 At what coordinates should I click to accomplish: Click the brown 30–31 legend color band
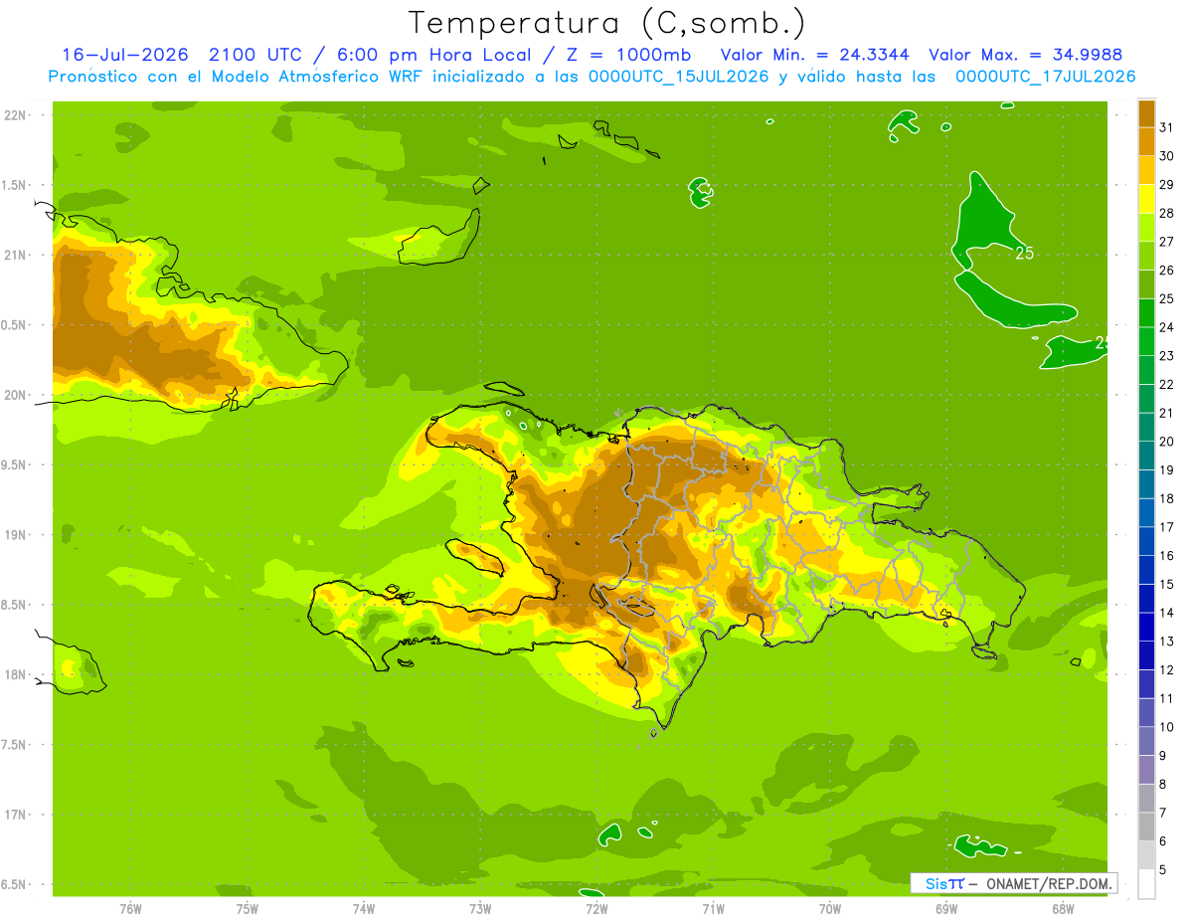coord(1146,141)
